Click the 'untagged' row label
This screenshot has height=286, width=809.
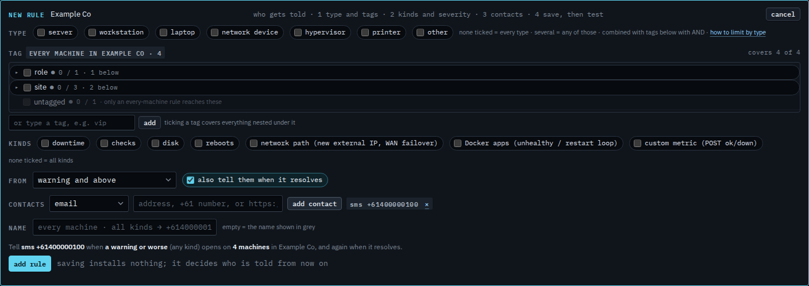tap(49, 102)
